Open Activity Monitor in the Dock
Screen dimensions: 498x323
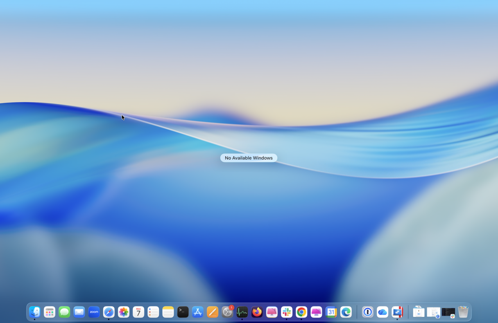[242, 312]
